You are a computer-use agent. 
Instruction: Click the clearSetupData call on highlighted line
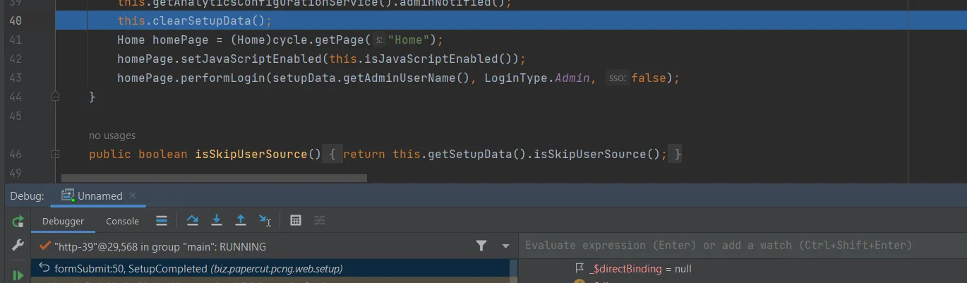(205, 20)
